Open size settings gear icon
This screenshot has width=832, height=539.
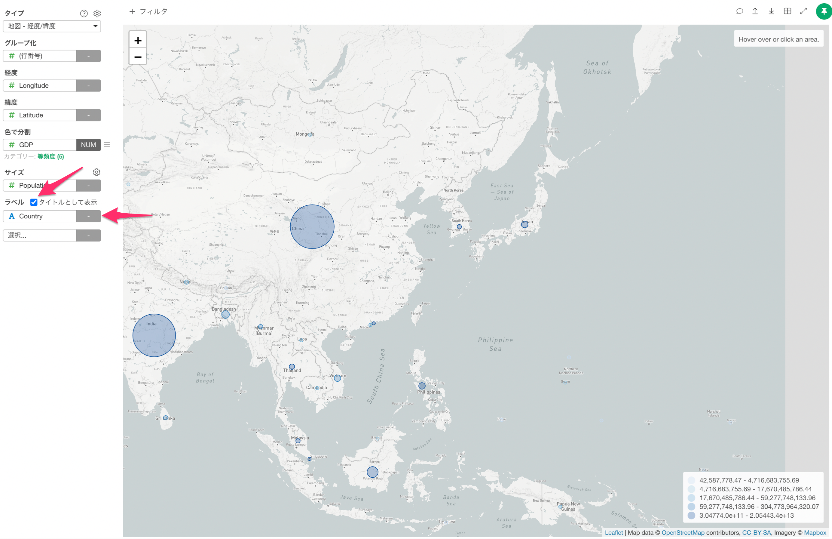(x=96, y=172)
